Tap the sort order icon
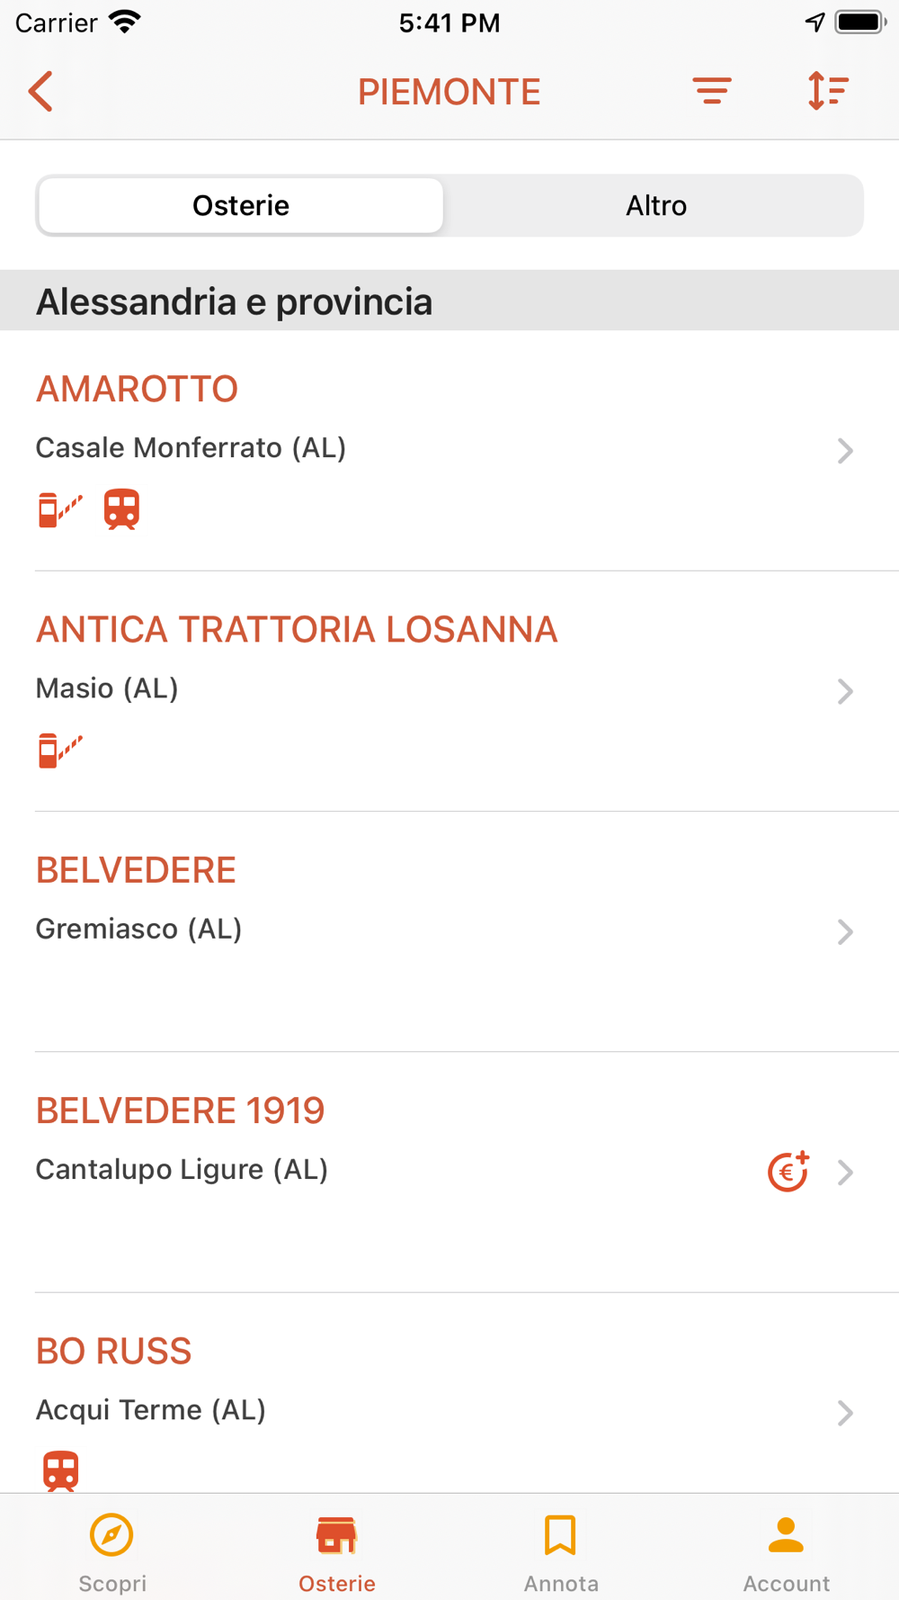Viewport: 899px width, 1600px height. coord(827,91)
